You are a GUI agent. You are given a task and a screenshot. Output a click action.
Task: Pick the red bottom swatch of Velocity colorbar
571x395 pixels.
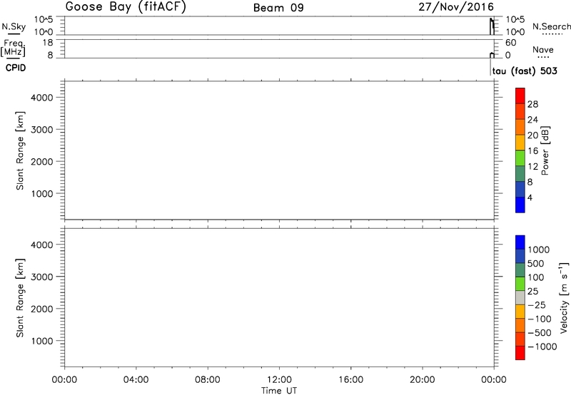[520, 353]
